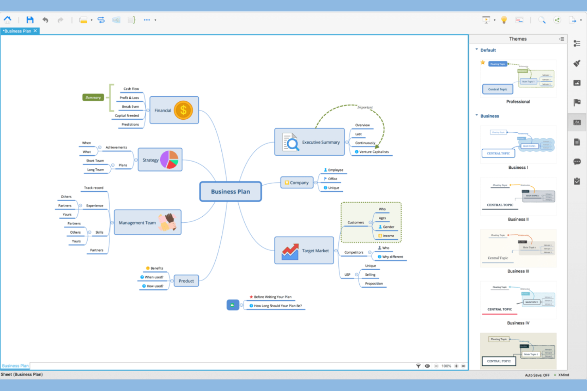Select the Strategy topic with the pie chart

click(160, 160)
